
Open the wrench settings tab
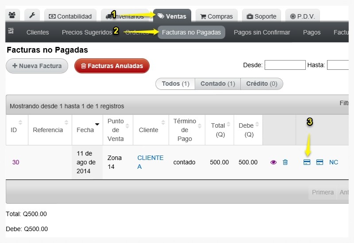(x=32, y=15)
